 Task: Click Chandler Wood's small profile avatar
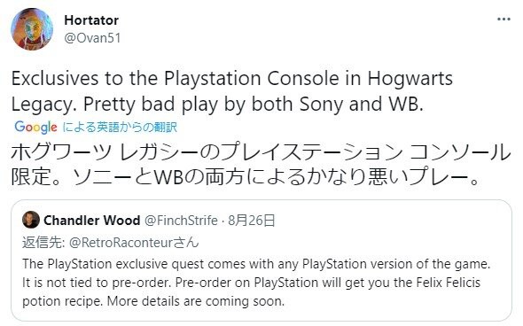tap(31, 220)
